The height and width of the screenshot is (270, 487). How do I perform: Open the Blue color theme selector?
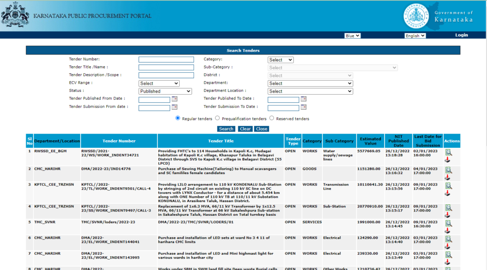pyautogui.click(x=352, y=36)
